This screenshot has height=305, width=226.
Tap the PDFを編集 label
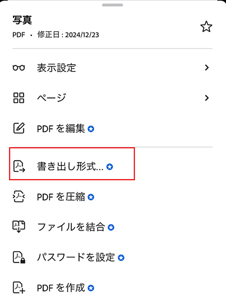[x=61, y=128]
